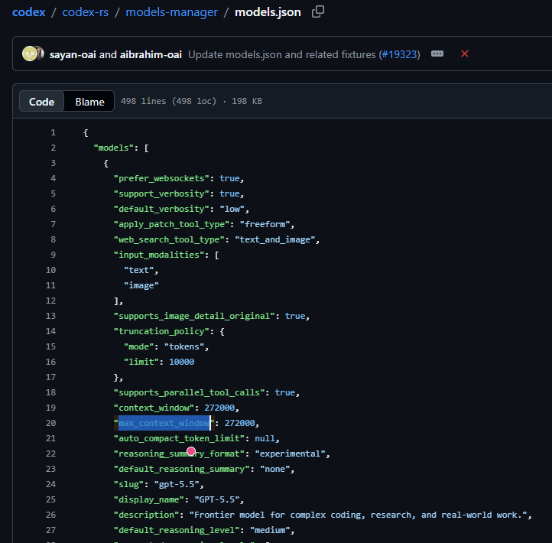The height and width of the screenshot is (543, 552).
Task: Click the "supports_image_detail_original" key
Action: pyautogui.click(x=194, y=316)
